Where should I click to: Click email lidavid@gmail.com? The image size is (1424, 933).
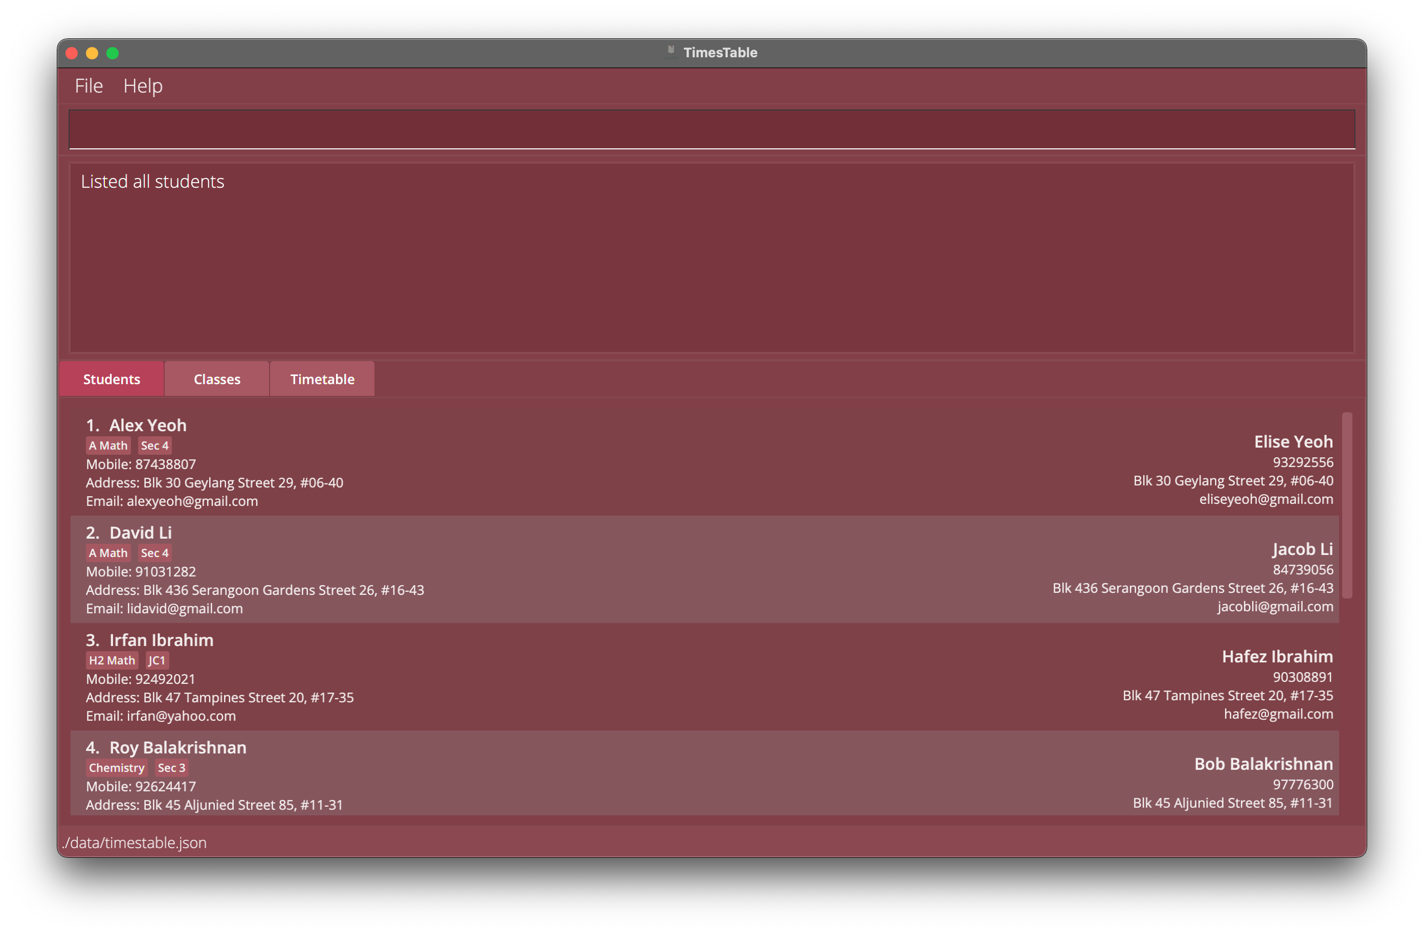165,609
